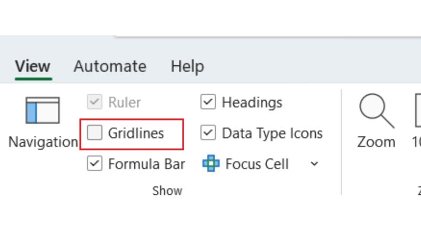The image size is (421, 237).
Task: Uncheck the Formula Bar checkbox
Action: (95, 163)
